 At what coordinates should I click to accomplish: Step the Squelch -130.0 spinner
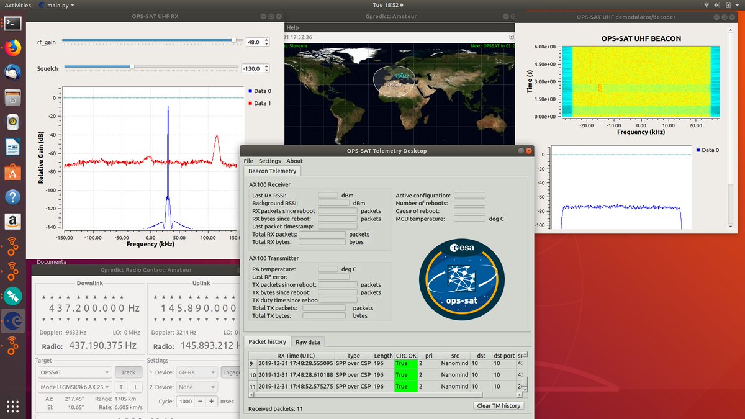[266, 68]
